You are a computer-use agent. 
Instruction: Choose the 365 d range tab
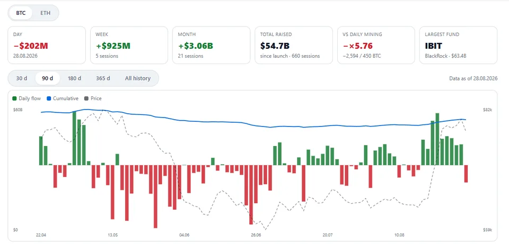103,78
